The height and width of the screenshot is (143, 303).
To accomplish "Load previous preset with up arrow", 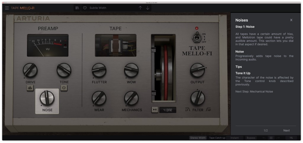I will [140, 8].
